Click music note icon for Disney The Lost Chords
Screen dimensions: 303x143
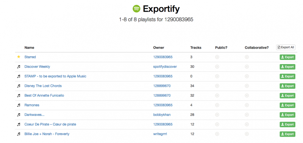tap(19, 86)
